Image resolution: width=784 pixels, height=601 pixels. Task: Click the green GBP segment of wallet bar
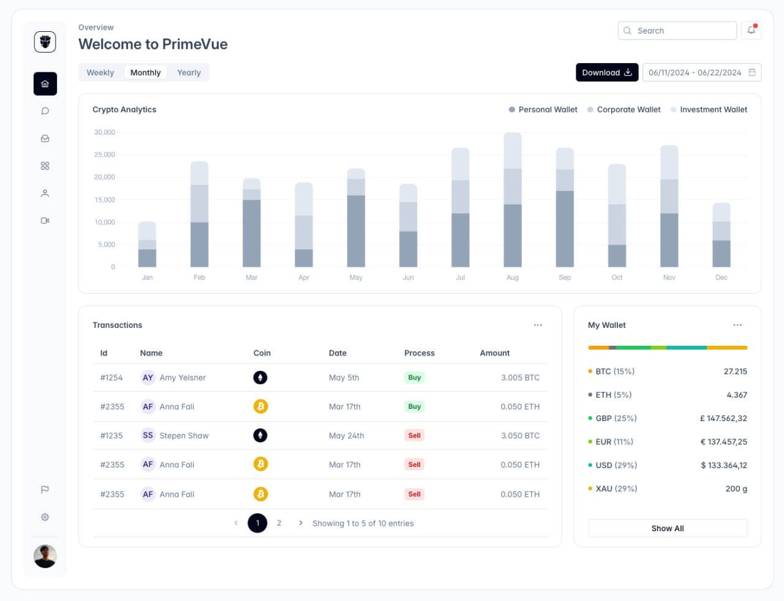633,348
